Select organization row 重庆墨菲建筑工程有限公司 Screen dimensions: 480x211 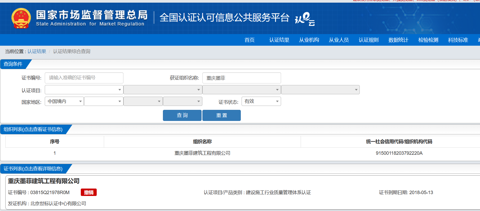(x=202, y=153)
